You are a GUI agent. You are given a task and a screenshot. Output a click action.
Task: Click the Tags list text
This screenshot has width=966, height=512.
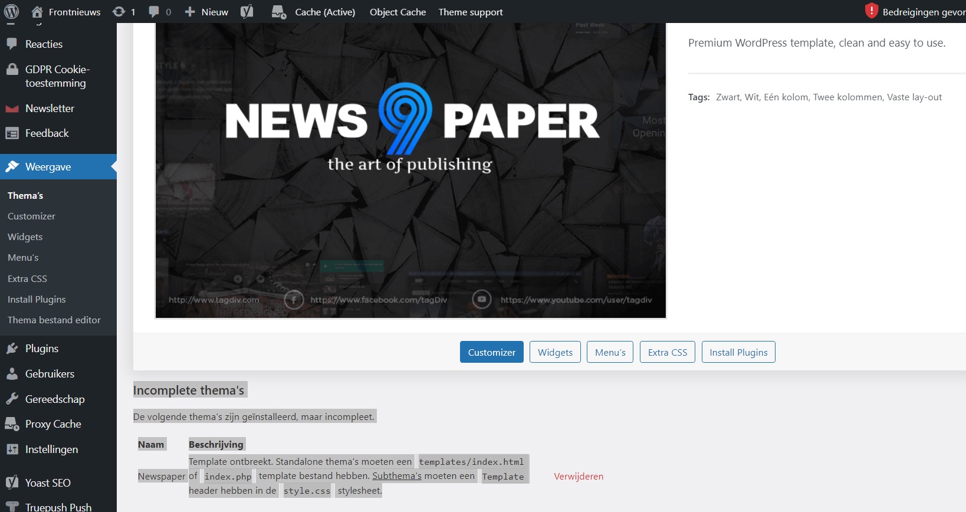[x=829, y=97]
